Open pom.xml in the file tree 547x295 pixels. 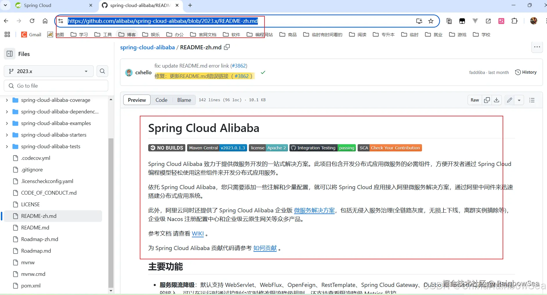pos(31,286)
